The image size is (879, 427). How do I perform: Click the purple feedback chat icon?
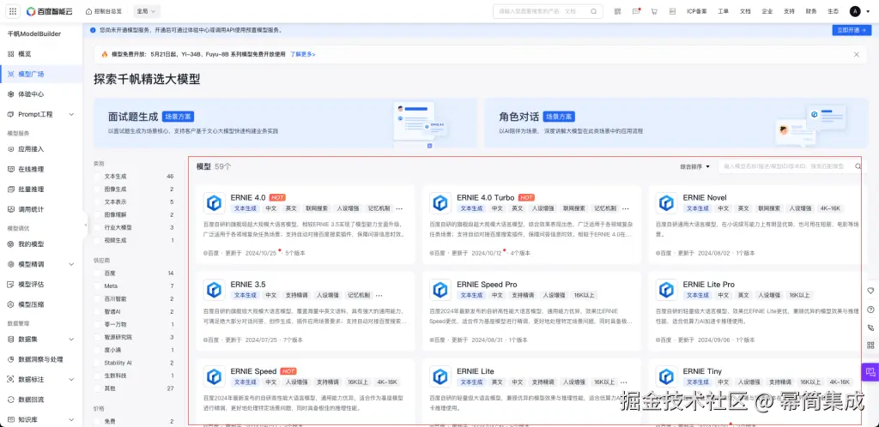click(870, 371)
